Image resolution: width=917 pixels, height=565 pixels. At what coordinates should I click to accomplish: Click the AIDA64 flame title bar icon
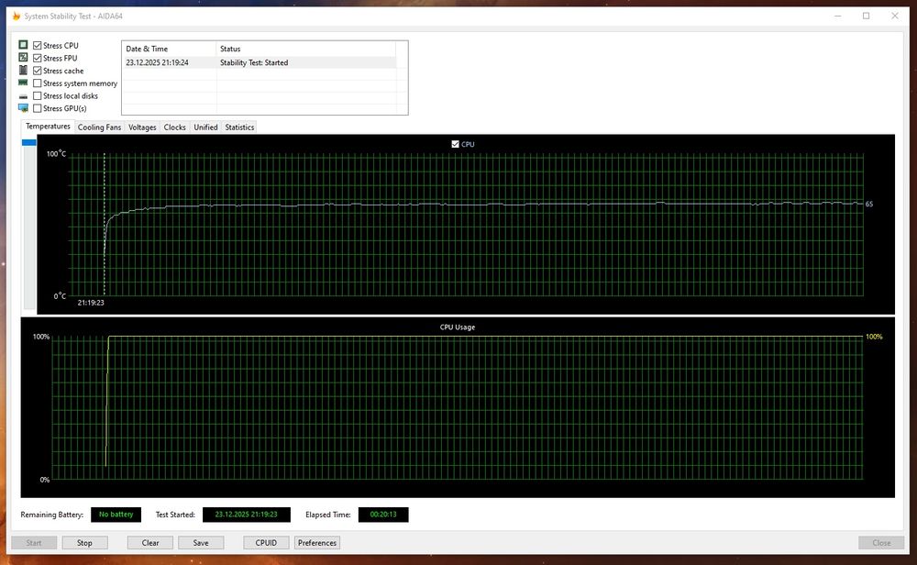pyautogui.click(x=16, y=17)
